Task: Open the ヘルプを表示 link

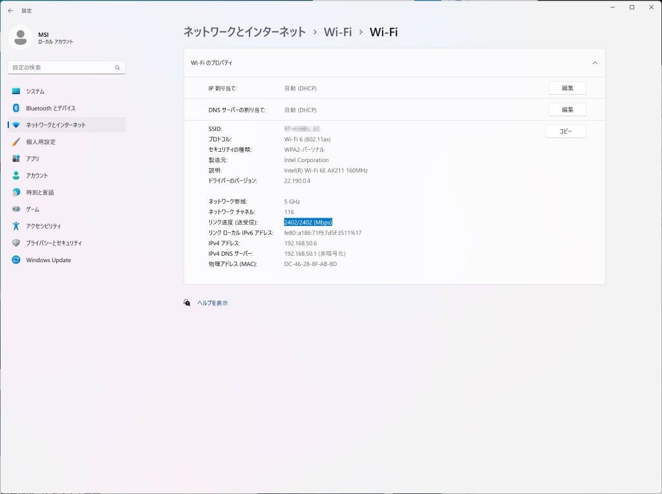Action: (x=212, y=303)
